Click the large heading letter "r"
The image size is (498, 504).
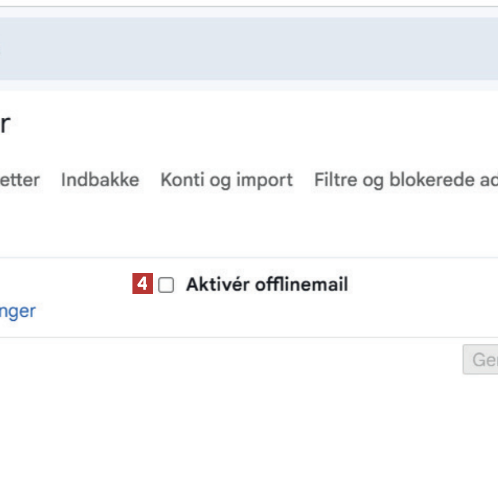click(5, 125)
